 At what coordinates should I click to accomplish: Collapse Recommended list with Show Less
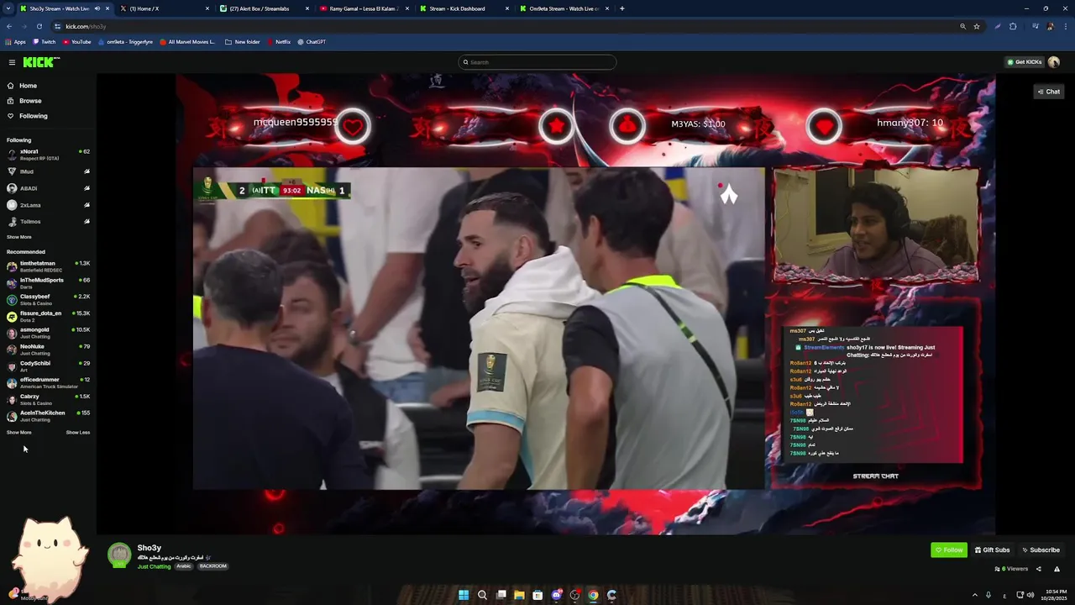point(78,433)
